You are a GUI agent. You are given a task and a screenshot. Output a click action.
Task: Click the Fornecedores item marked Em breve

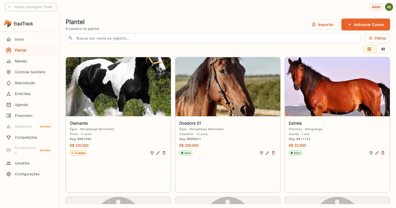coord(30,150)
